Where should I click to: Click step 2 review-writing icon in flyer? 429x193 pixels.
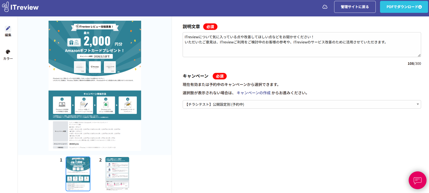[84, 104]
